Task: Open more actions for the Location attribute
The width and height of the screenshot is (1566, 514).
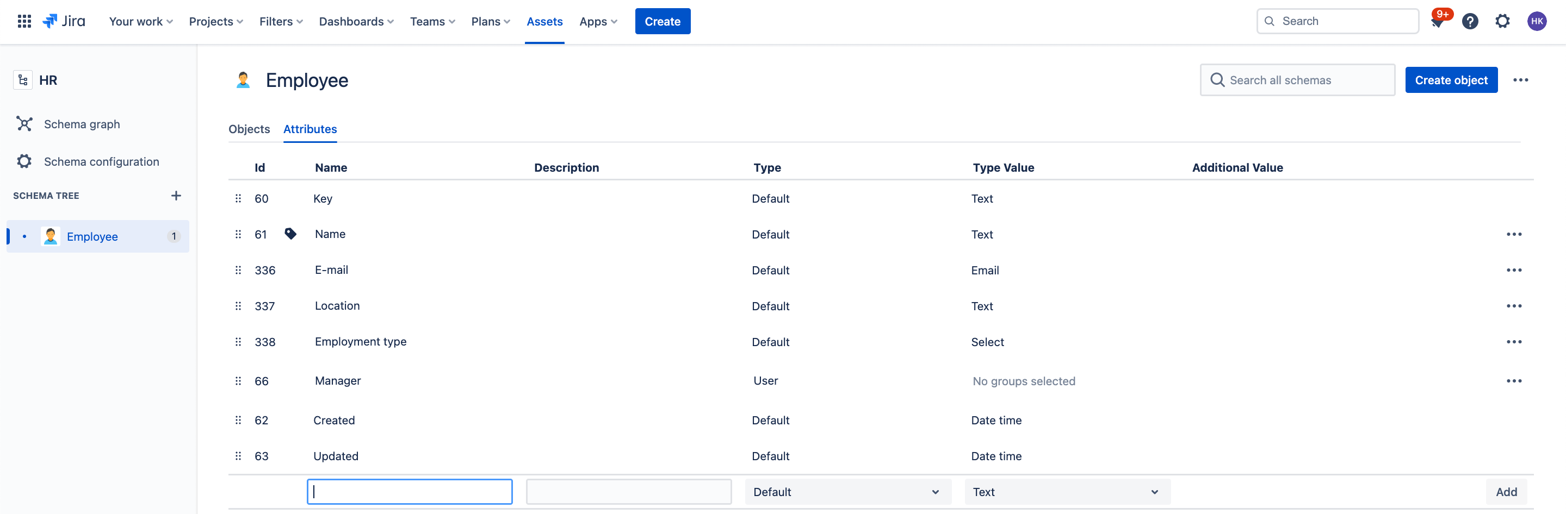Action: 1514,306
